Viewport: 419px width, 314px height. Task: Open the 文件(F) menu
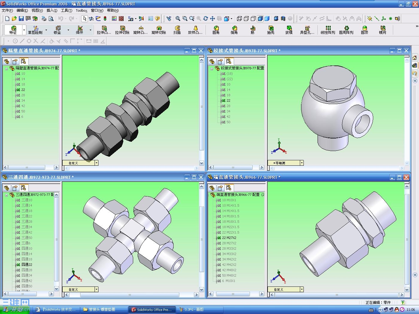[7, 10]
